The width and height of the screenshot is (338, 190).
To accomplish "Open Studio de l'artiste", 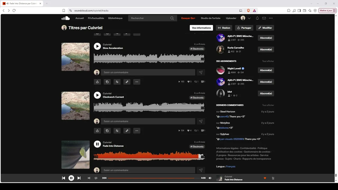I will [210, 18].
